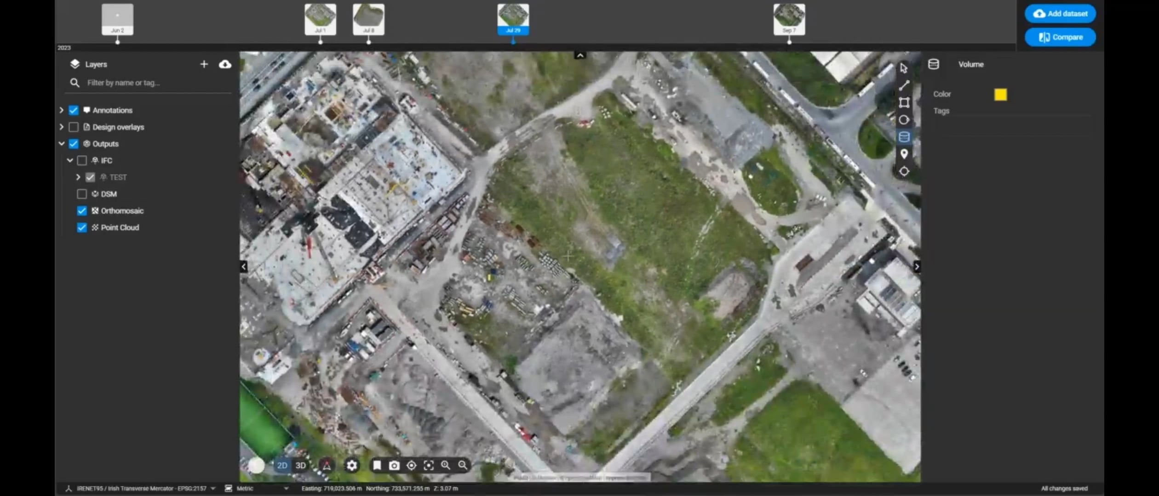The width and height of the screenshot is (1159, 496).
Task: Select the polygon area tool
Action: click(904, 102)
